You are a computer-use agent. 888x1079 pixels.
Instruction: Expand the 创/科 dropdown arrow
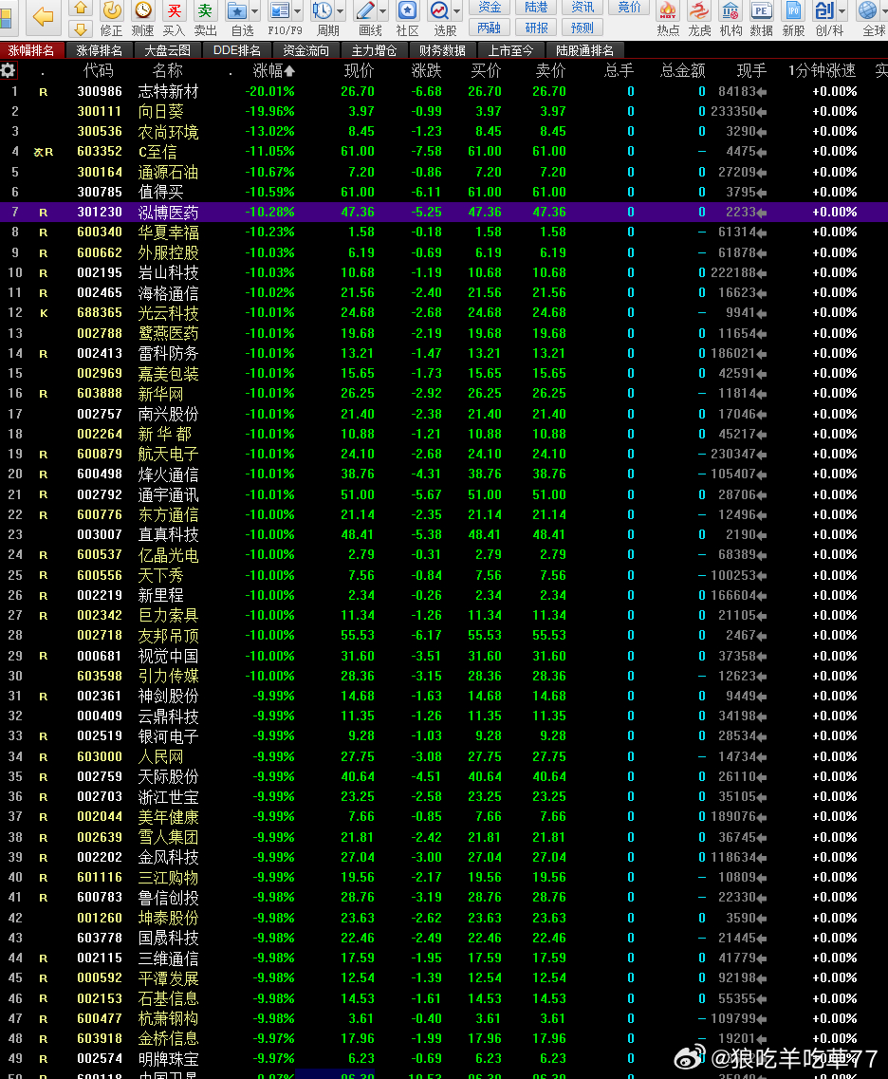(842, 11)
